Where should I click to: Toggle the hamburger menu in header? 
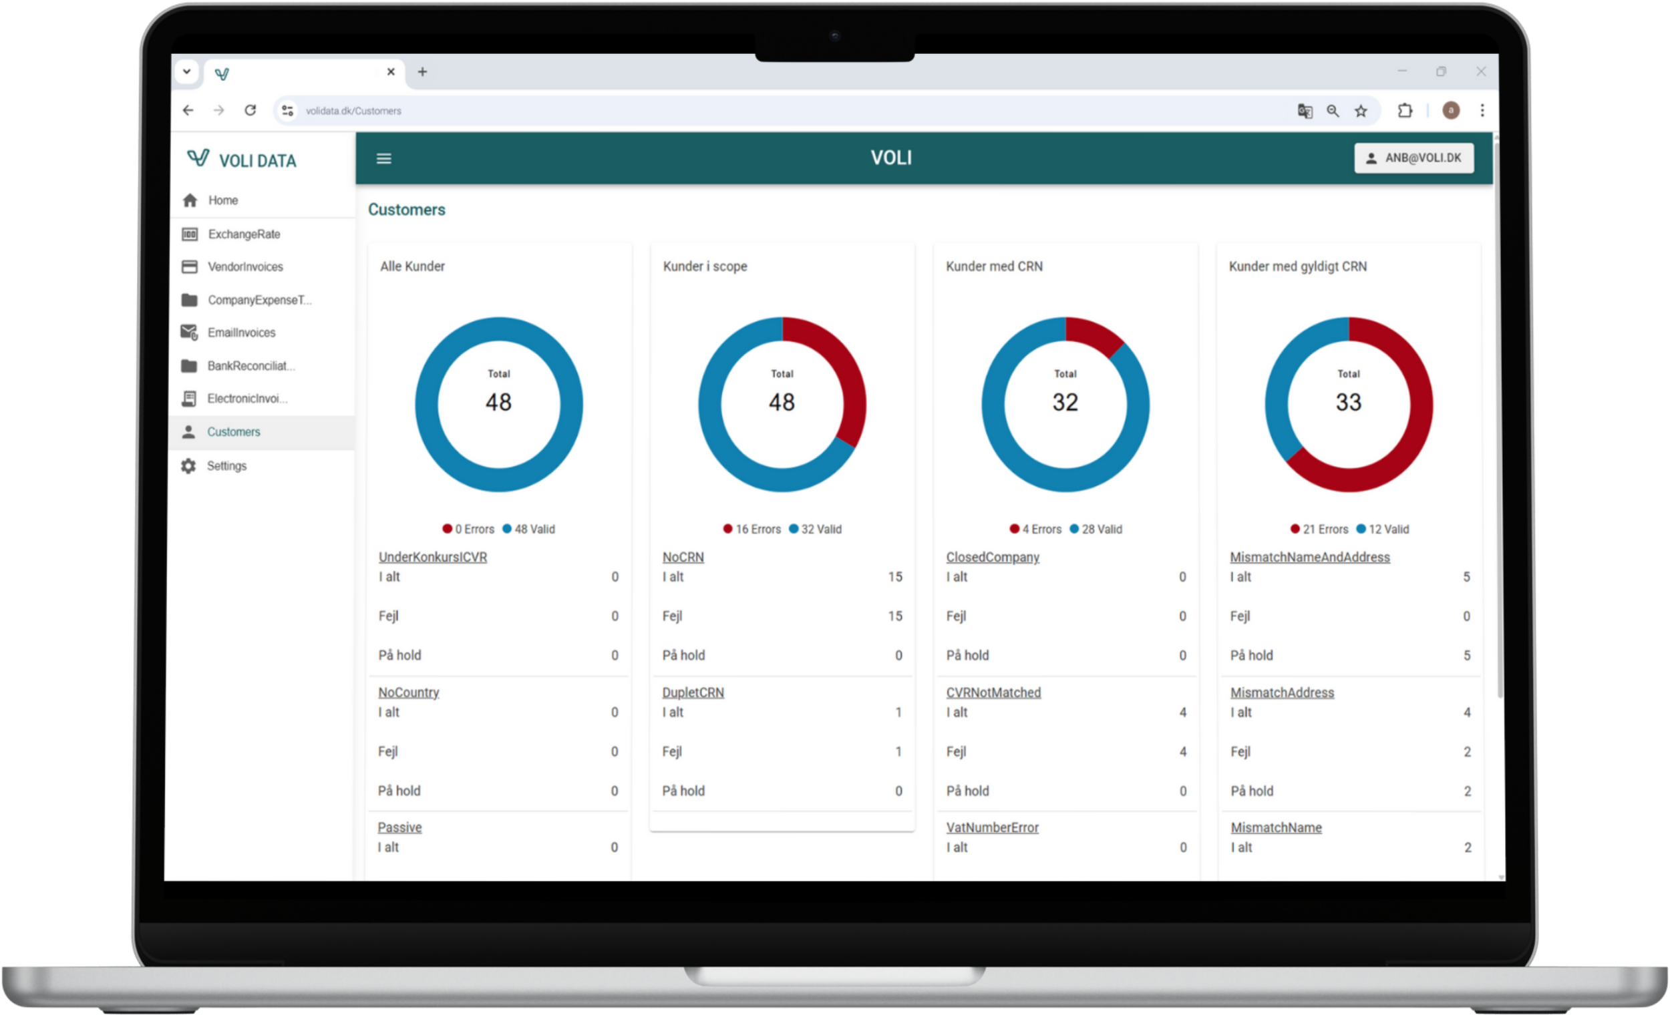point(383,158)
